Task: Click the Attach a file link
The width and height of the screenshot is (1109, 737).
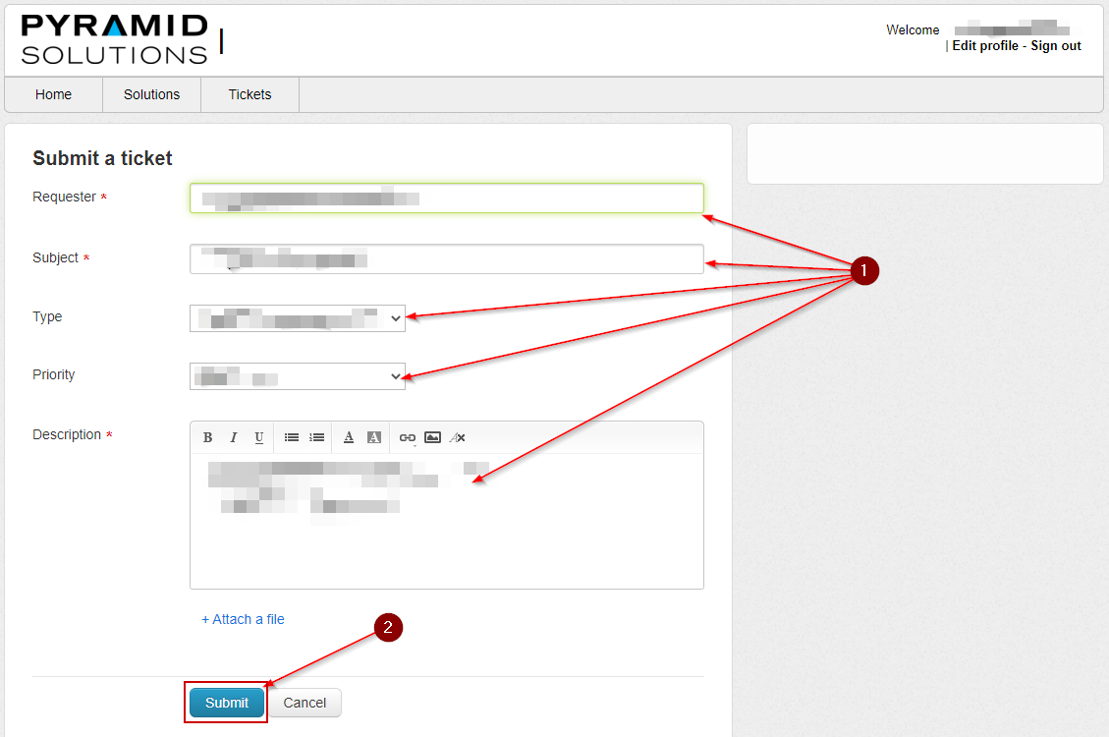Action: pos(244,620)
